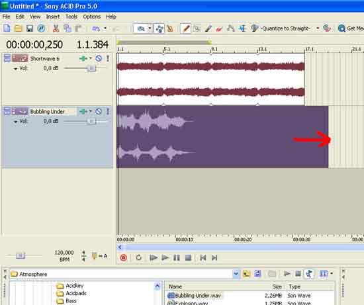This screenshot has height=305, width=364.
Task: Open Bubbling Under Vol fader type dropdown
Action: point(16,121)
